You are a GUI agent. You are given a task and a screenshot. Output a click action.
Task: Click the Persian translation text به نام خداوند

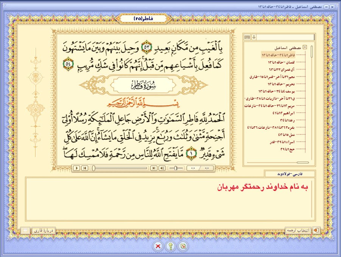click(263, 187)
